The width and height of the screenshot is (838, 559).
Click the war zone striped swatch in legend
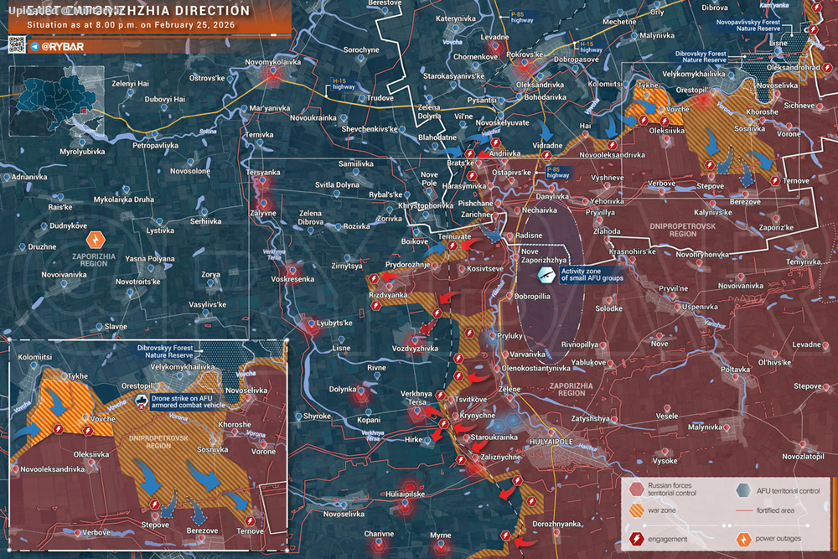(x=637, y=510)
